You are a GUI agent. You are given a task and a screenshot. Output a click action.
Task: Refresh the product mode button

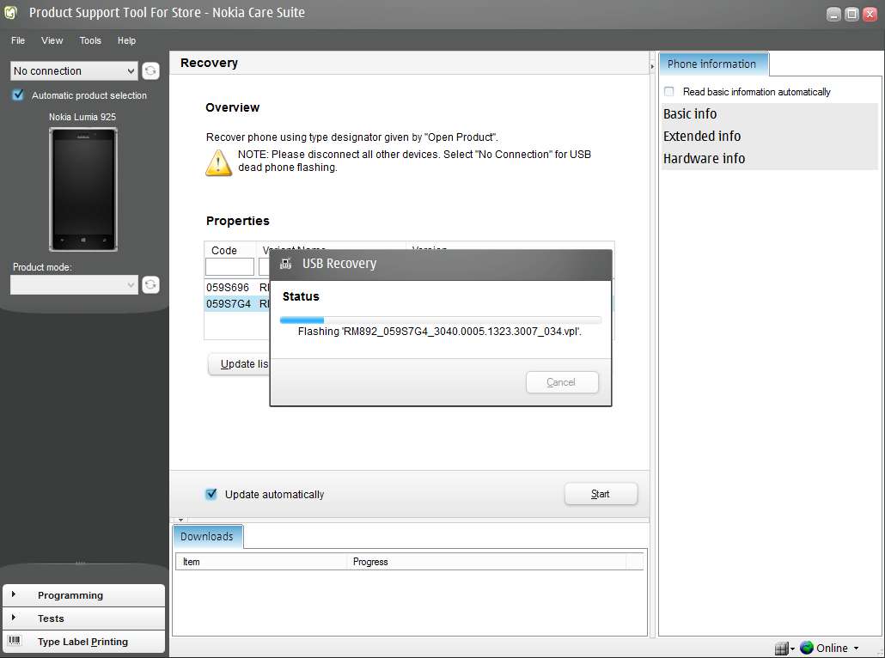coord(150,284)
